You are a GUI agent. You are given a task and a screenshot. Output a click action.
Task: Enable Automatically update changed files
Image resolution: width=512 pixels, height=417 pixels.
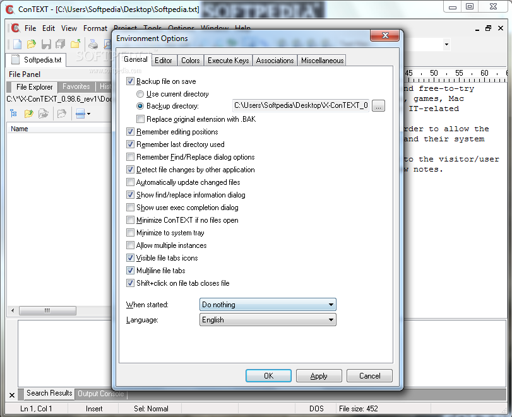130,182
